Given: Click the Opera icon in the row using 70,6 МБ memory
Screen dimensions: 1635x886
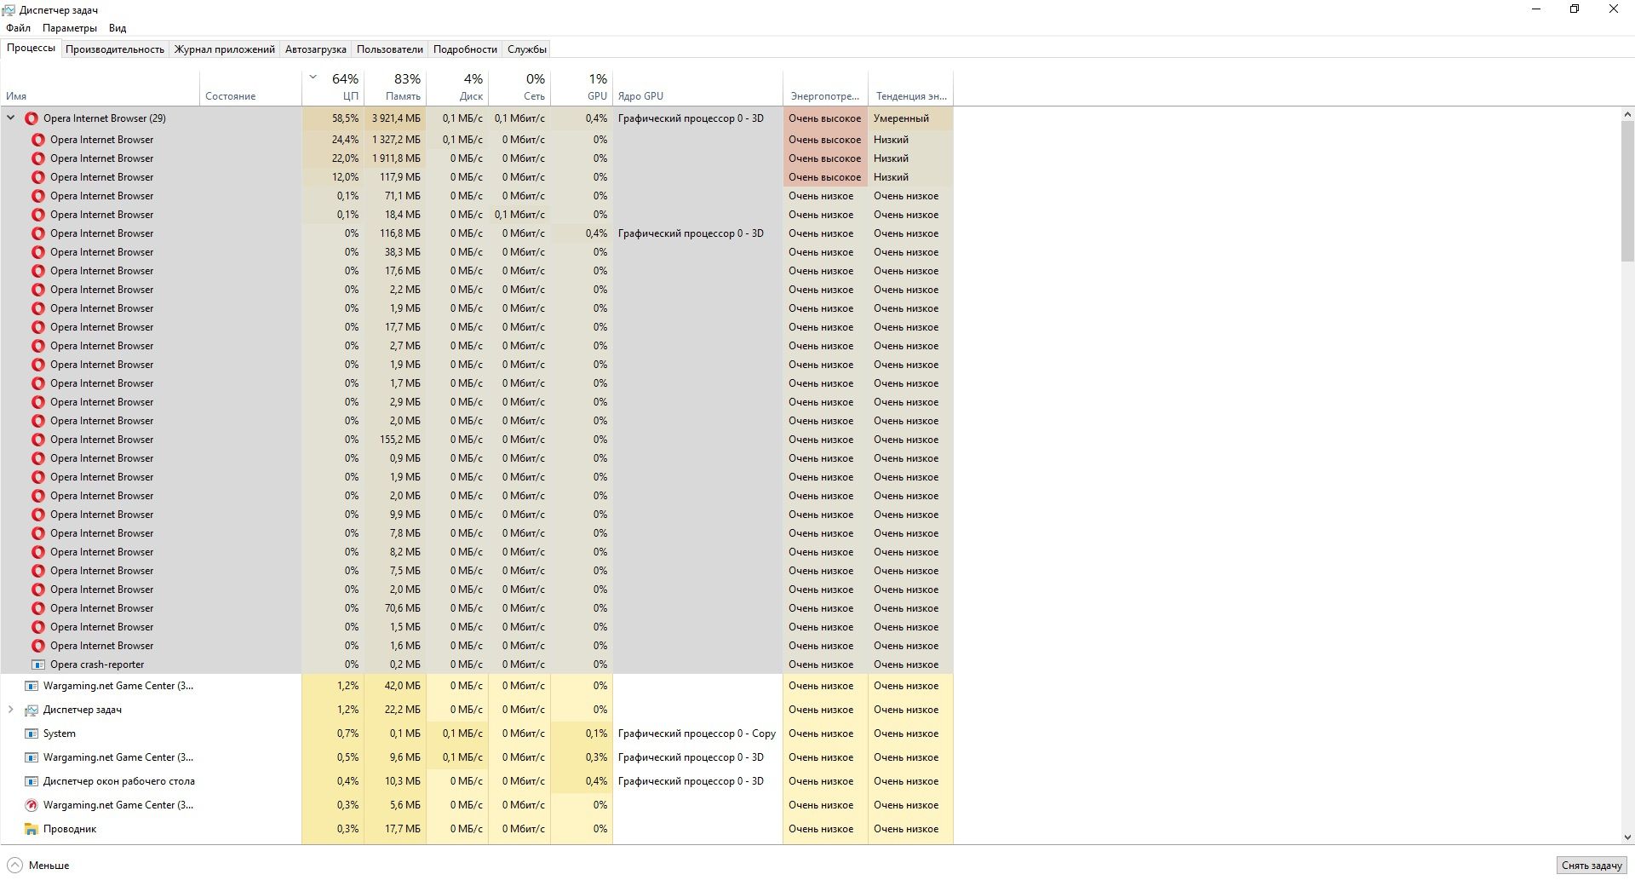Looking at the screenshot, I should (38, 608).
